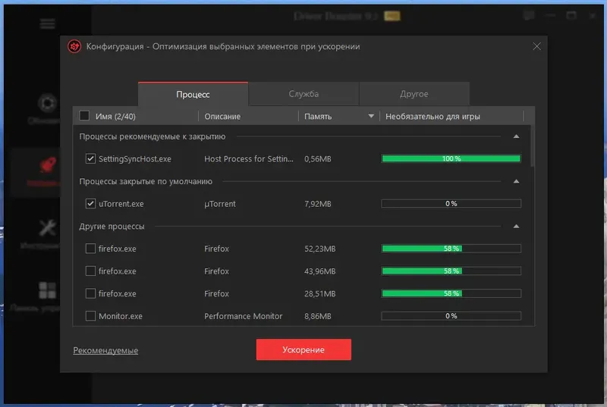Open the blurred hamburger menu icon
This screenshot has width=607, height=407.
pos(47,24)
